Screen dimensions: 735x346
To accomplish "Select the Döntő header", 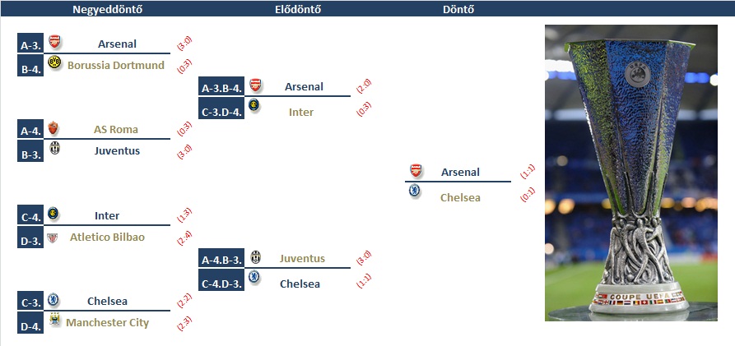I will click(x=458, y=9).
